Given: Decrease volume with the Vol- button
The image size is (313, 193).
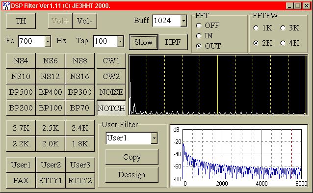Looking at the screenshot, I should [x=85, y=21].
